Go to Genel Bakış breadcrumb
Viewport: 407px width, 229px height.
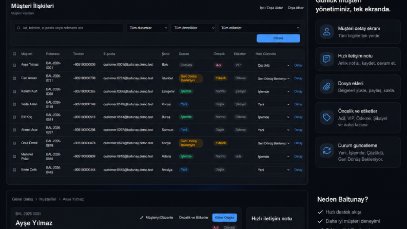[22, 199]
